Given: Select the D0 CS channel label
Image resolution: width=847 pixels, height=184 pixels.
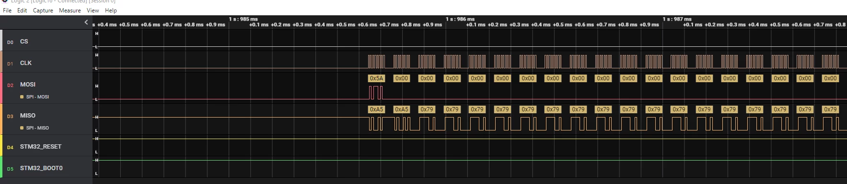Looking at the screenshot, I should [24, 42].
